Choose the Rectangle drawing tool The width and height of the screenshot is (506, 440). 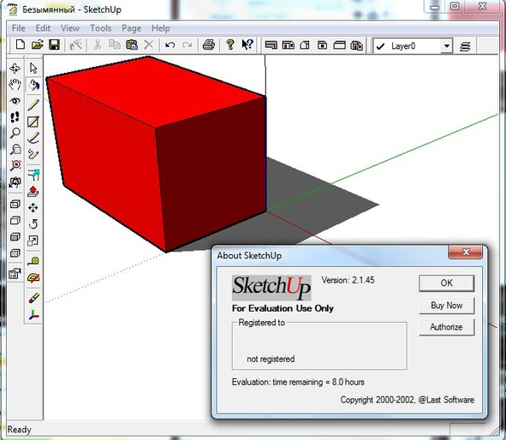pyautogui.click(x=33, y=122)
